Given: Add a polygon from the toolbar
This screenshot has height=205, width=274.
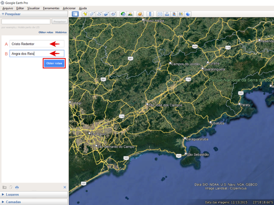Looking at the screenshot, I should pyautogui.click(x=92, y=14).
